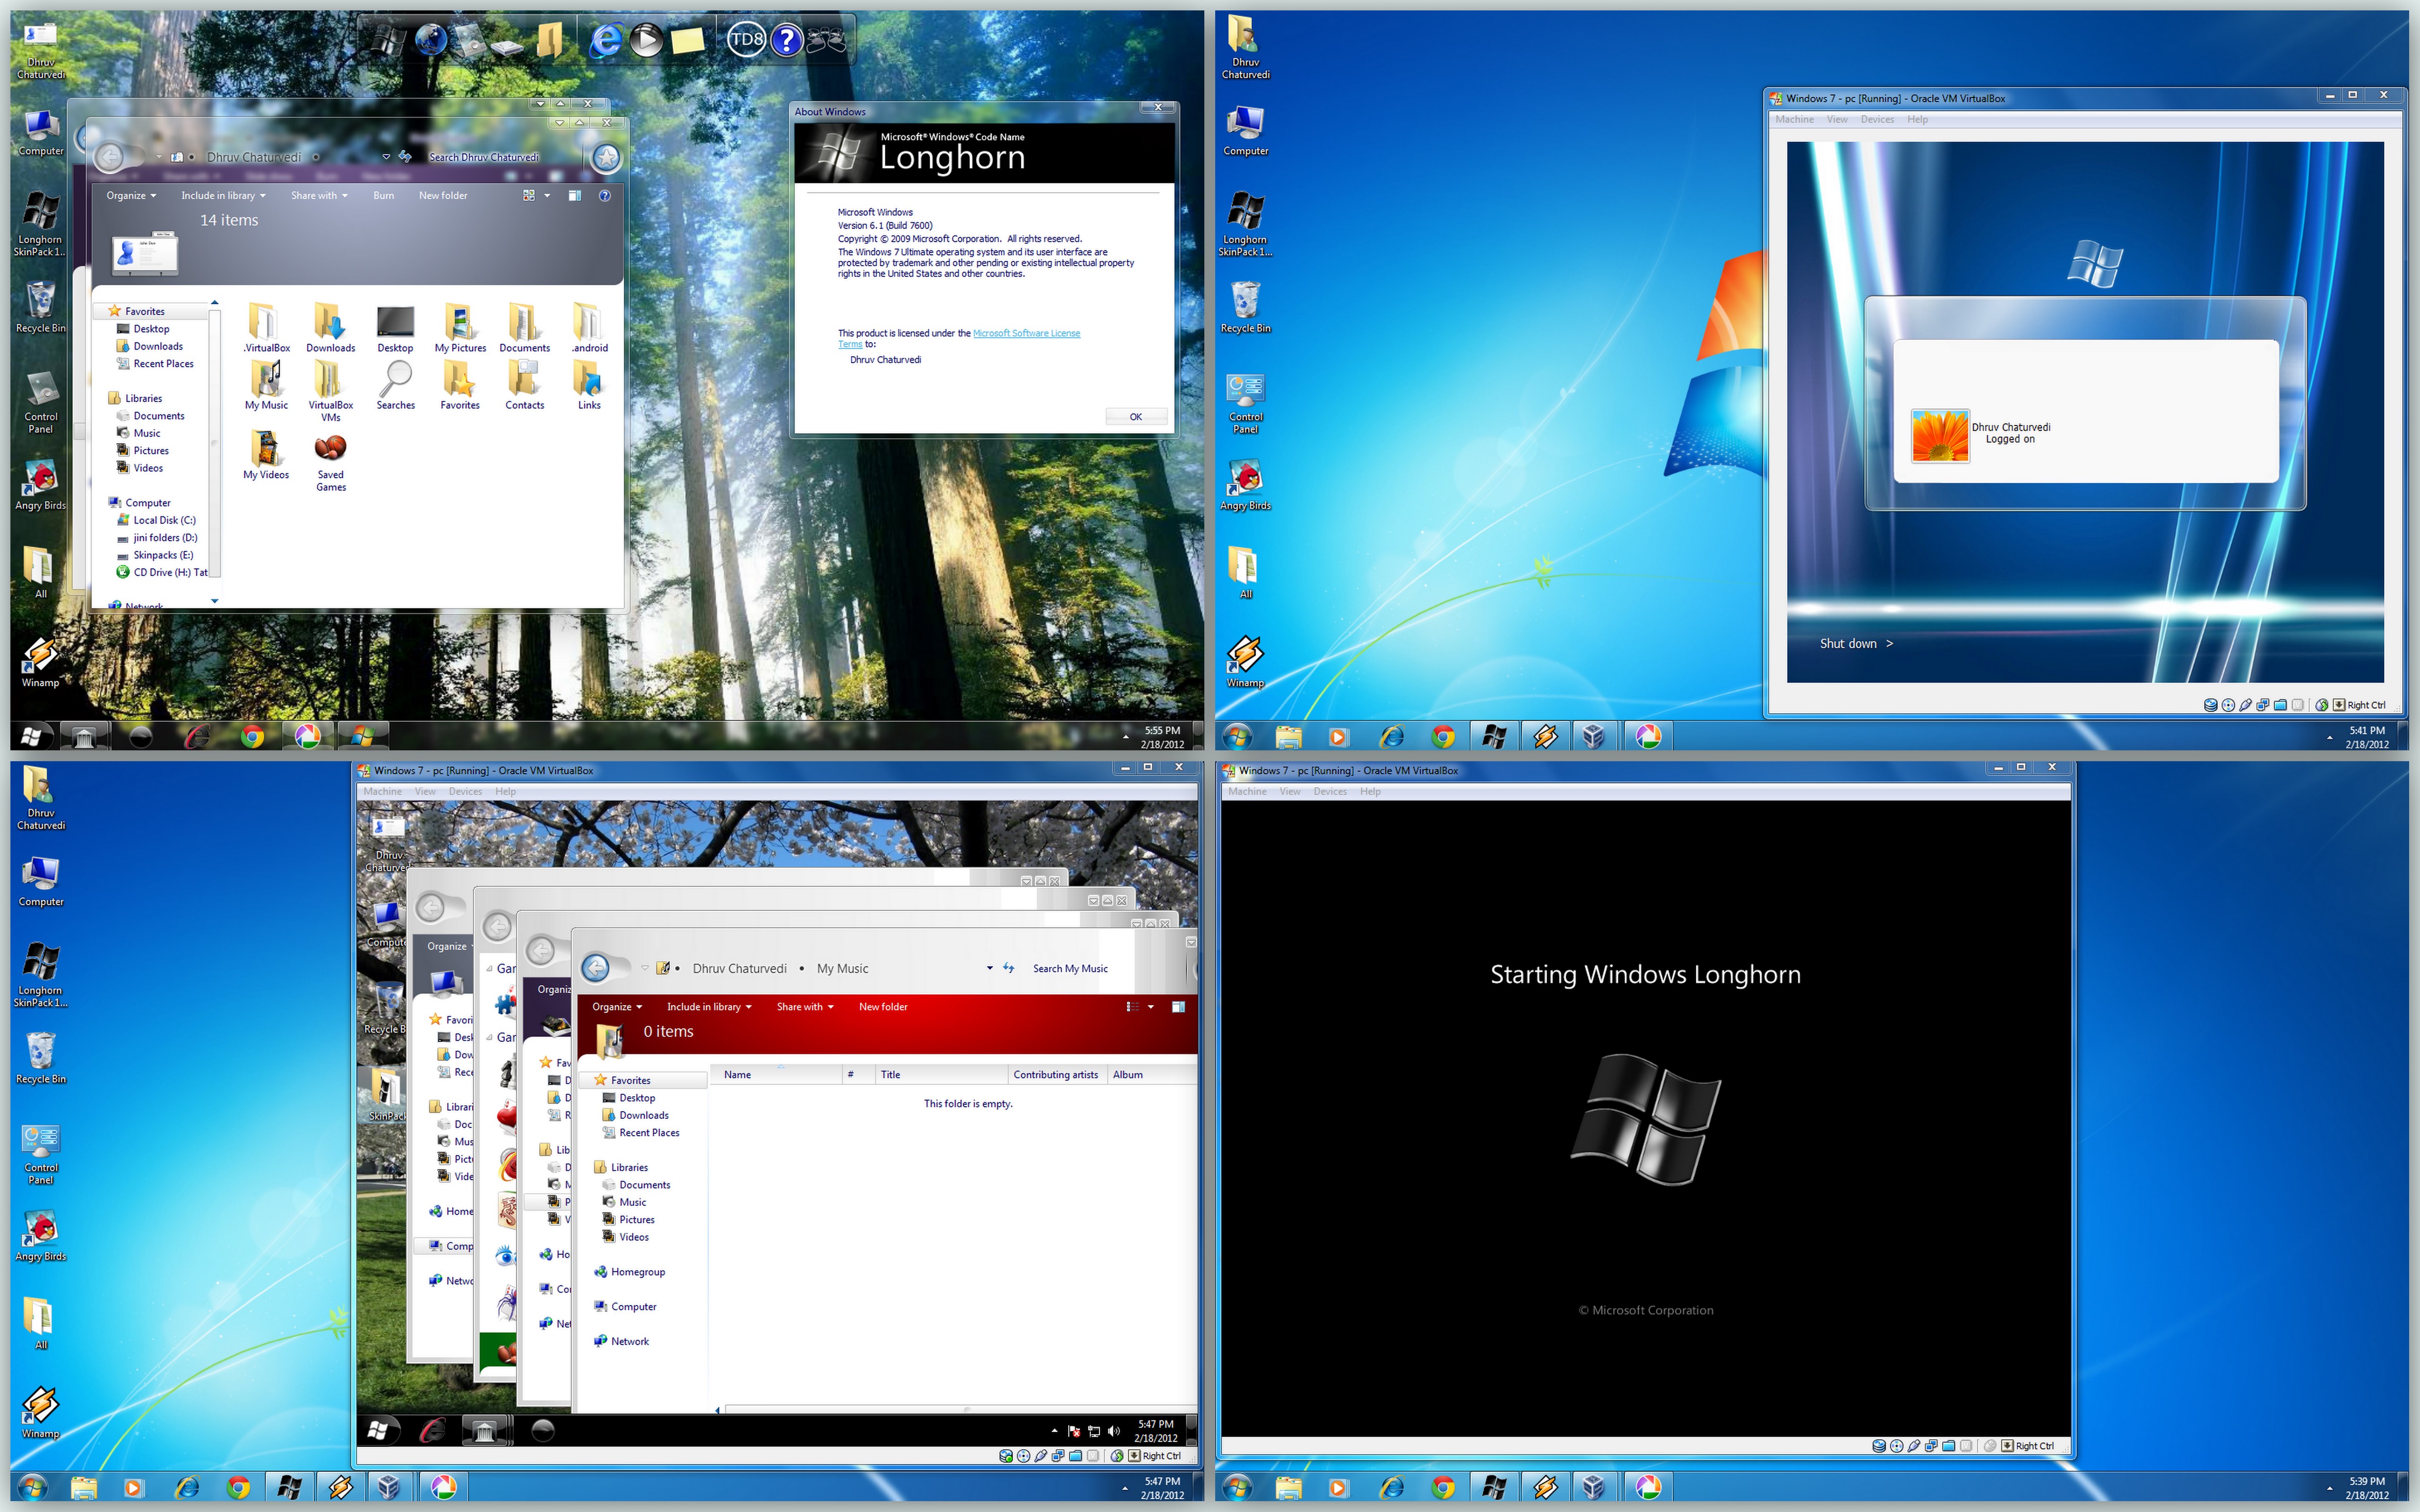Click the network status icon in the Starting Longhorn VirtualBox

tap(1931, 1446)
